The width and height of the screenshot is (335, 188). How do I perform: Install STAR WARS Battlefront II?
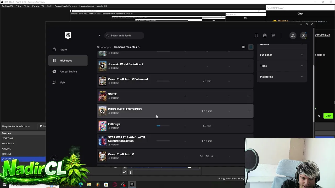[x=114, y=145]
